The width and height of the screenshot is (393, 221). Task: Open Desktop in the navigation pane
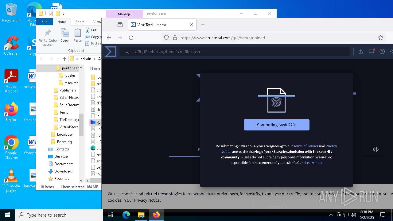pos(61,157)
